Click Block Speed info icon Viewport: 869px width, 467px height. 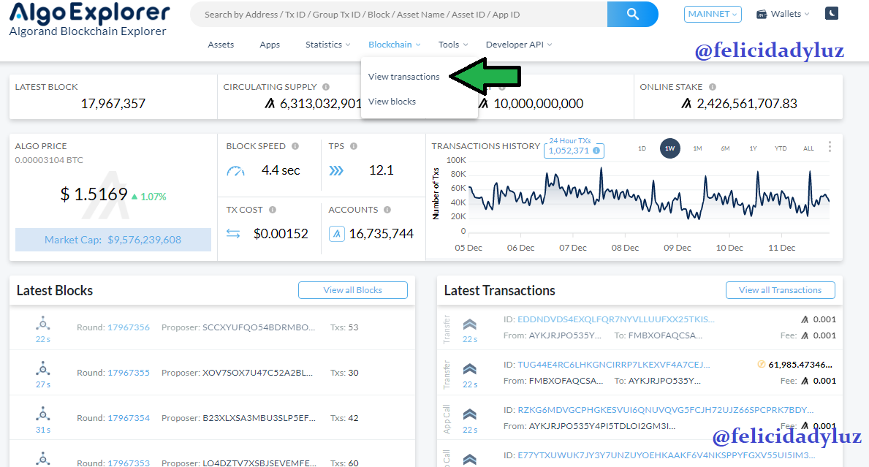(295, 146)
